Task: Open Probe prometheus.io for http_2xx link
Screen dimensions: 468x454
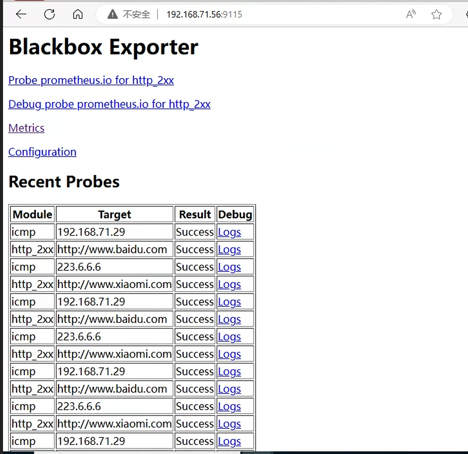Action: 91,80
